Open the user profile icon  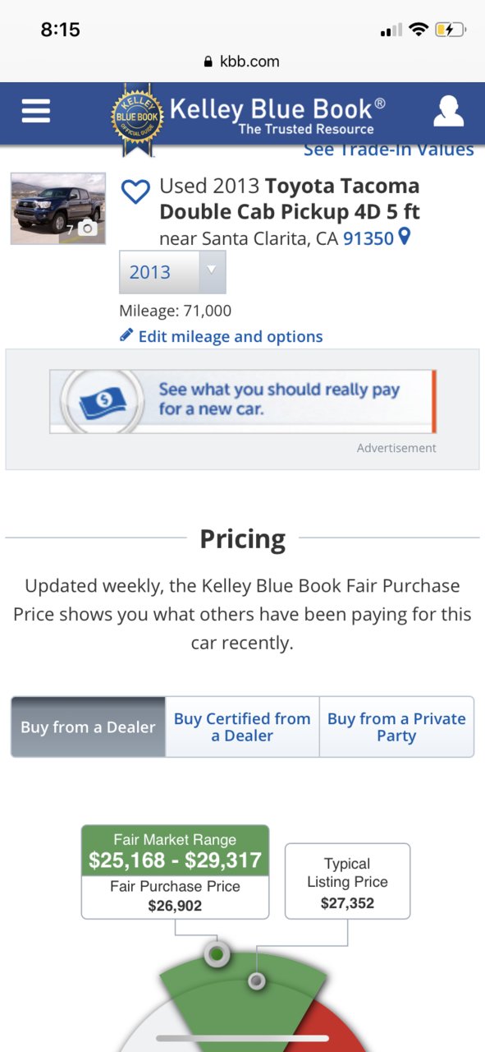tap(448, 111)
